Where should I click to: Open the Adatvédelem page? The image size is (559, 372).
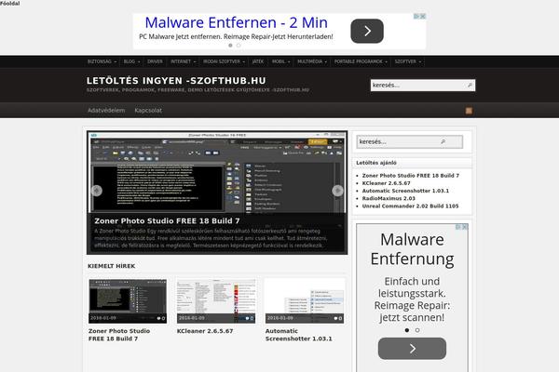coord(106,111)
